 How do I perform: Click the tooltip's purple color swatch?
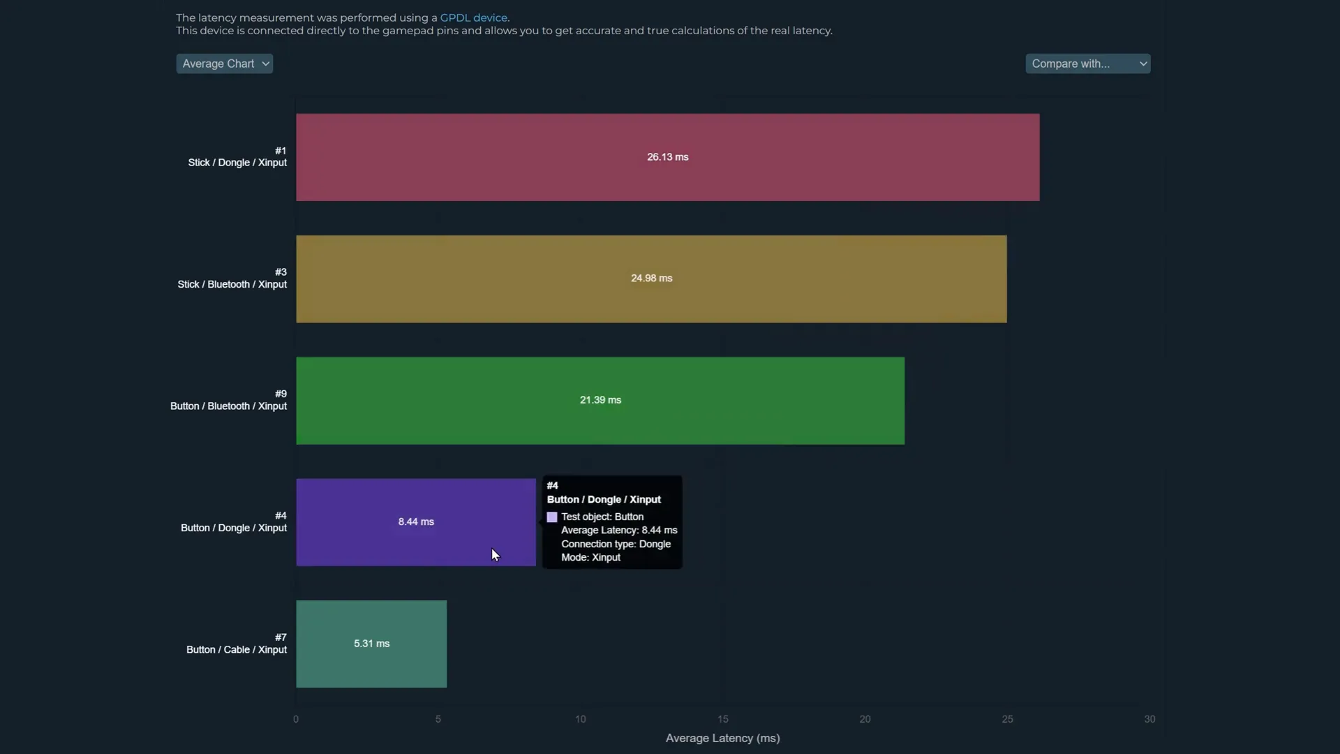[x=552, y=517]
